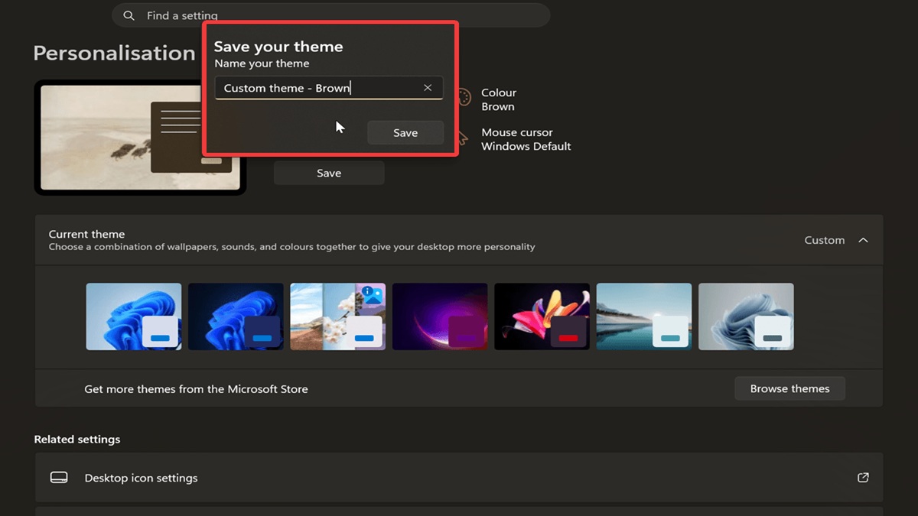Viewport: 918px width, 516px height.
Task: Select the colourful petals theme on black background
Action: [x=542, y=316]
